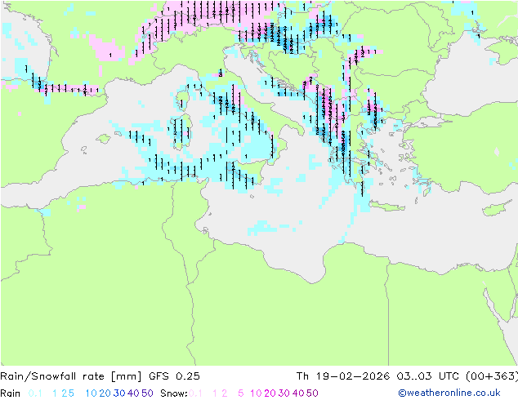Viewport: 518px width, 400px height.
Task: Select the purple Rain 40 legend value
Action: (x=133, y=393)
